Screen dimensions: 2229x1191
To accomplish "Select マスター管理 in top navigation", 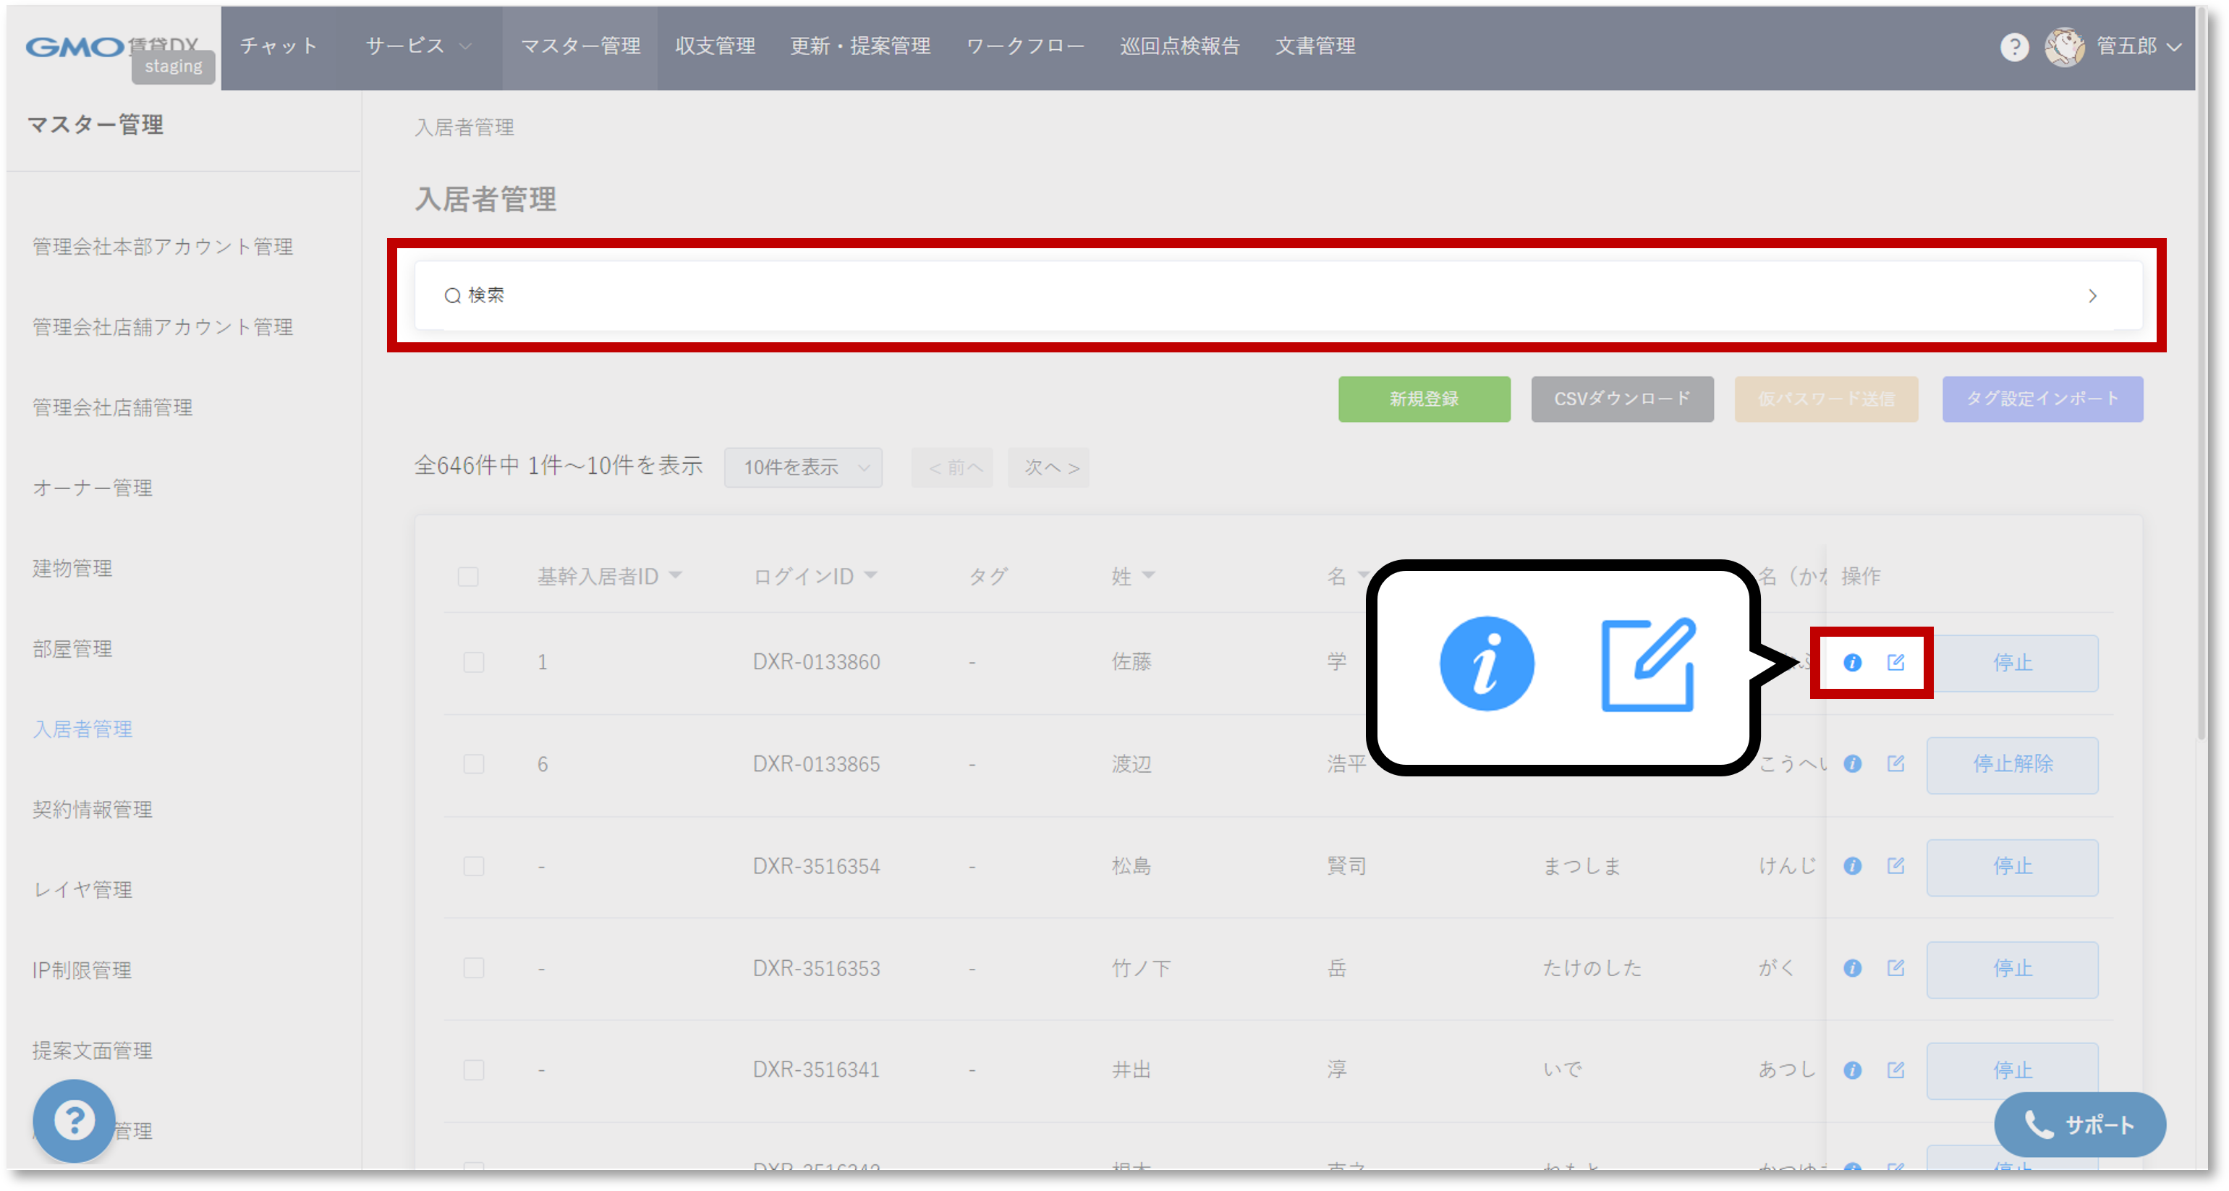I will click(x=579, y=47).
